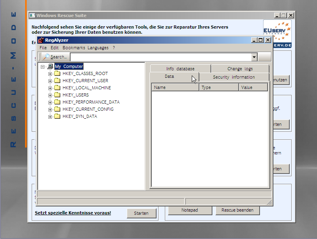Screen dimensions: 317x239
Task: Click the HKEY_LOCAL_MACHINE folder icon
Action: pos(57,88)
